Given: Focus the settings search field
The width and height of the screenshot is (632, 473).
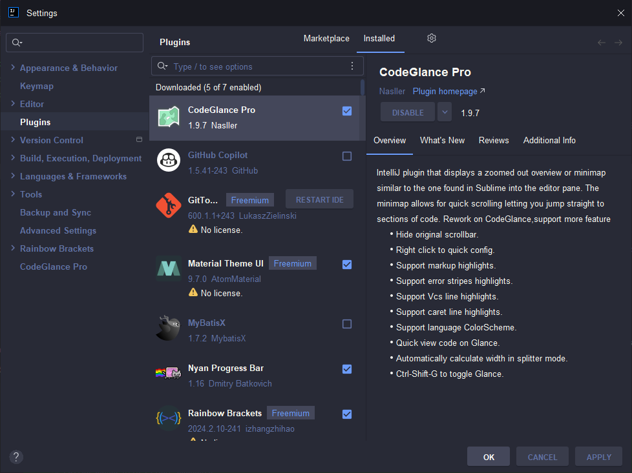Looking at the screenshot, I should pyautogui.click(x=74, y=43).
